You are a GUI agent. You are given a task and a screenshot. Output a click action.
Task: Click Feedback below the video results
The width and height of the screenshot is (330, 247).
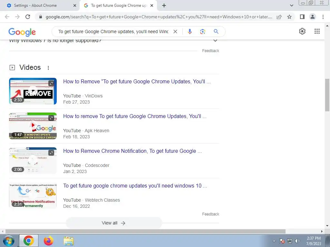(x=210, y=214)
